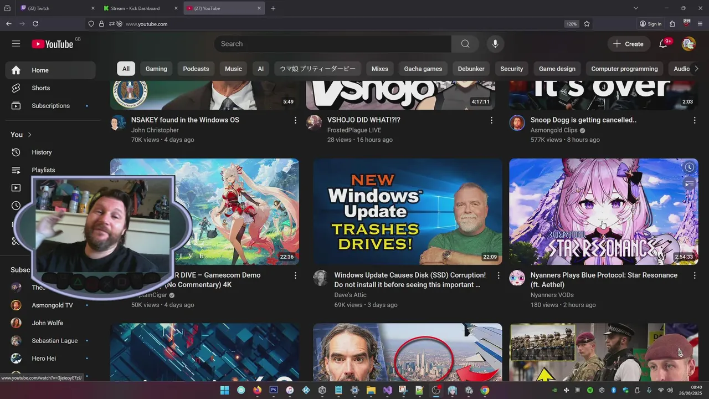Open the Asmongold TV subscription

point(50,305)
